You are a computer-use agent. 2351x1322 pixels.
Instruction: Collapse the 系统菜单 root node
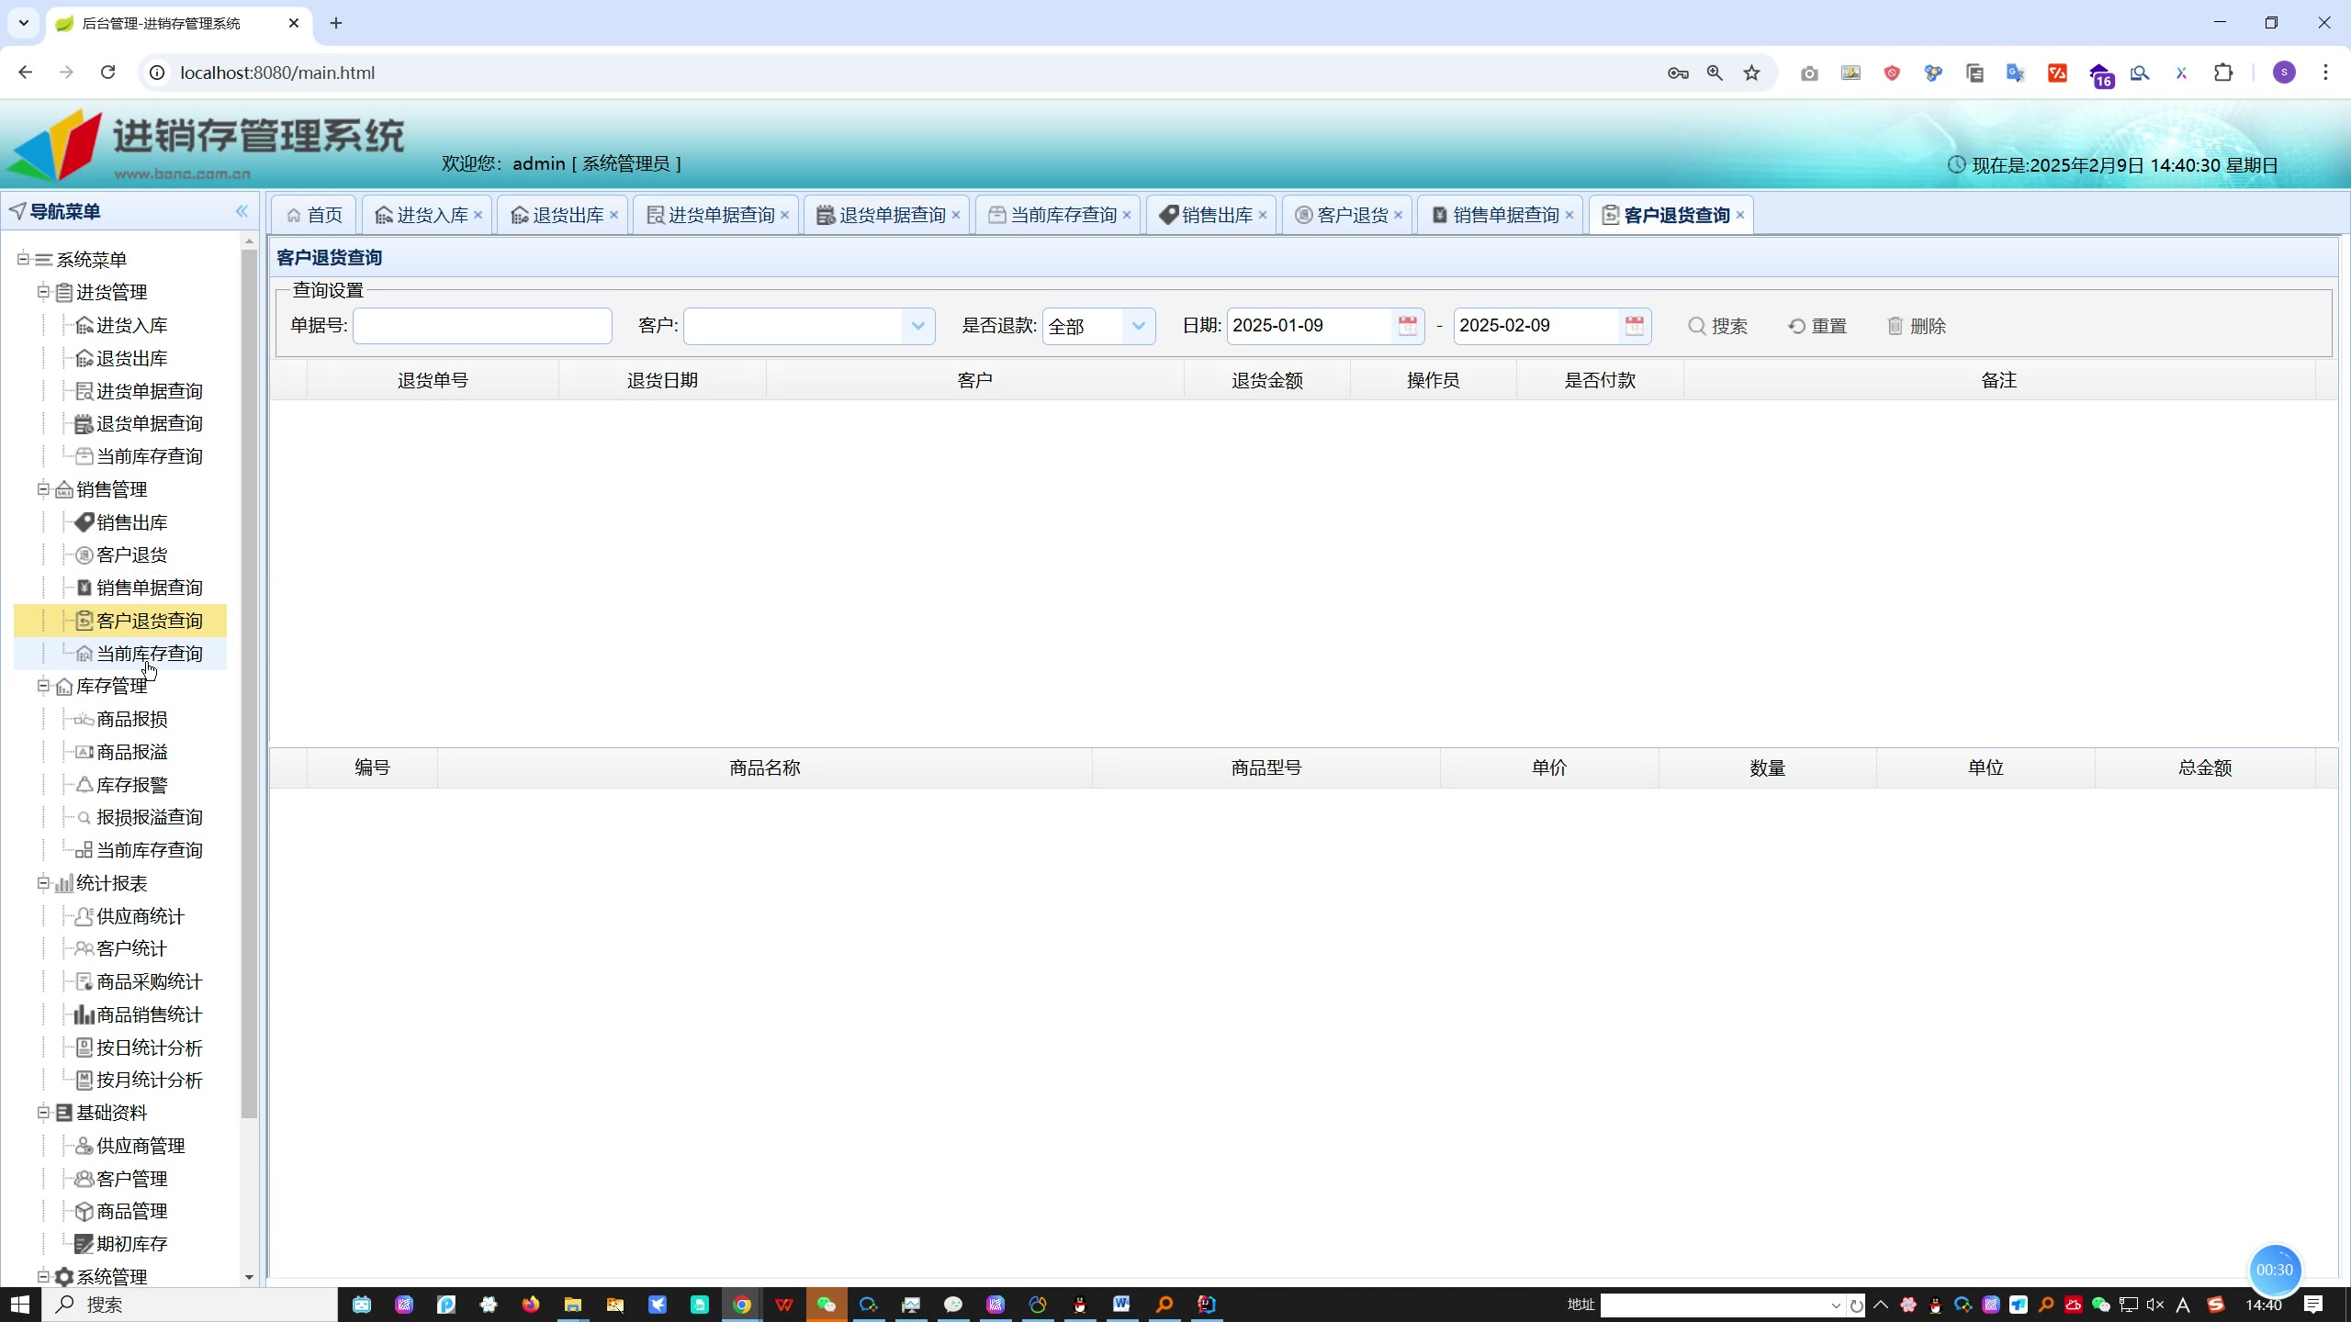click(x=23, y=259)
